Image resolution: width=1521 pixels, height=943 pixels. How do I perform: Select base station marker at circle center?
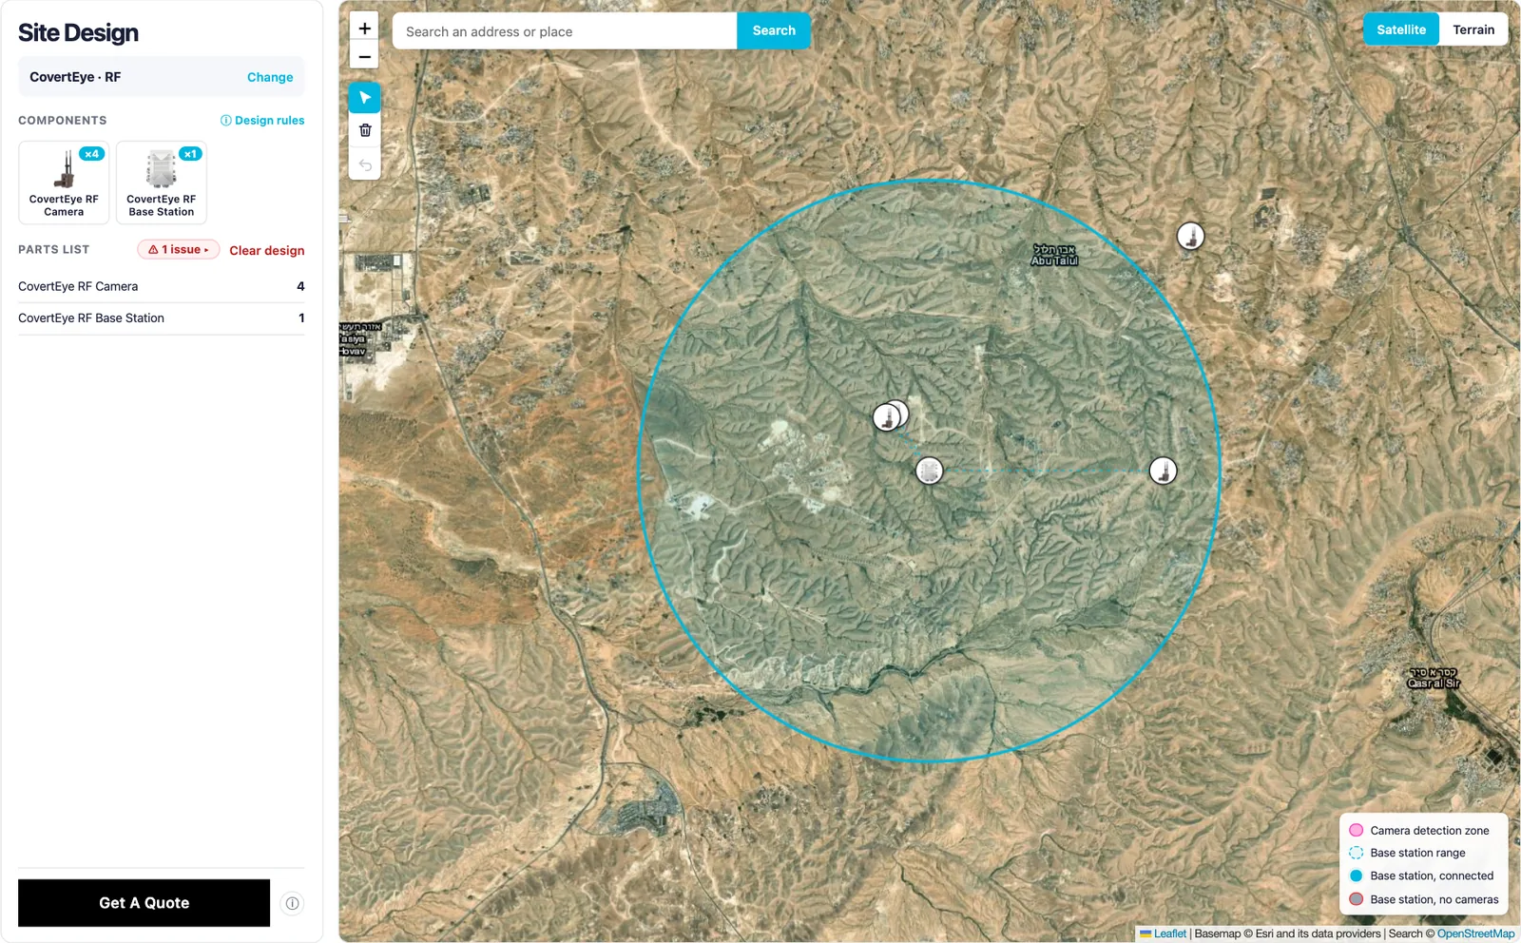[929, 470]
